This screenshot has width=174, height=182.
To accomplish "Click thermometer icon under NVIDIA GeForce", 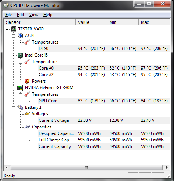I will tap(27, 94).
